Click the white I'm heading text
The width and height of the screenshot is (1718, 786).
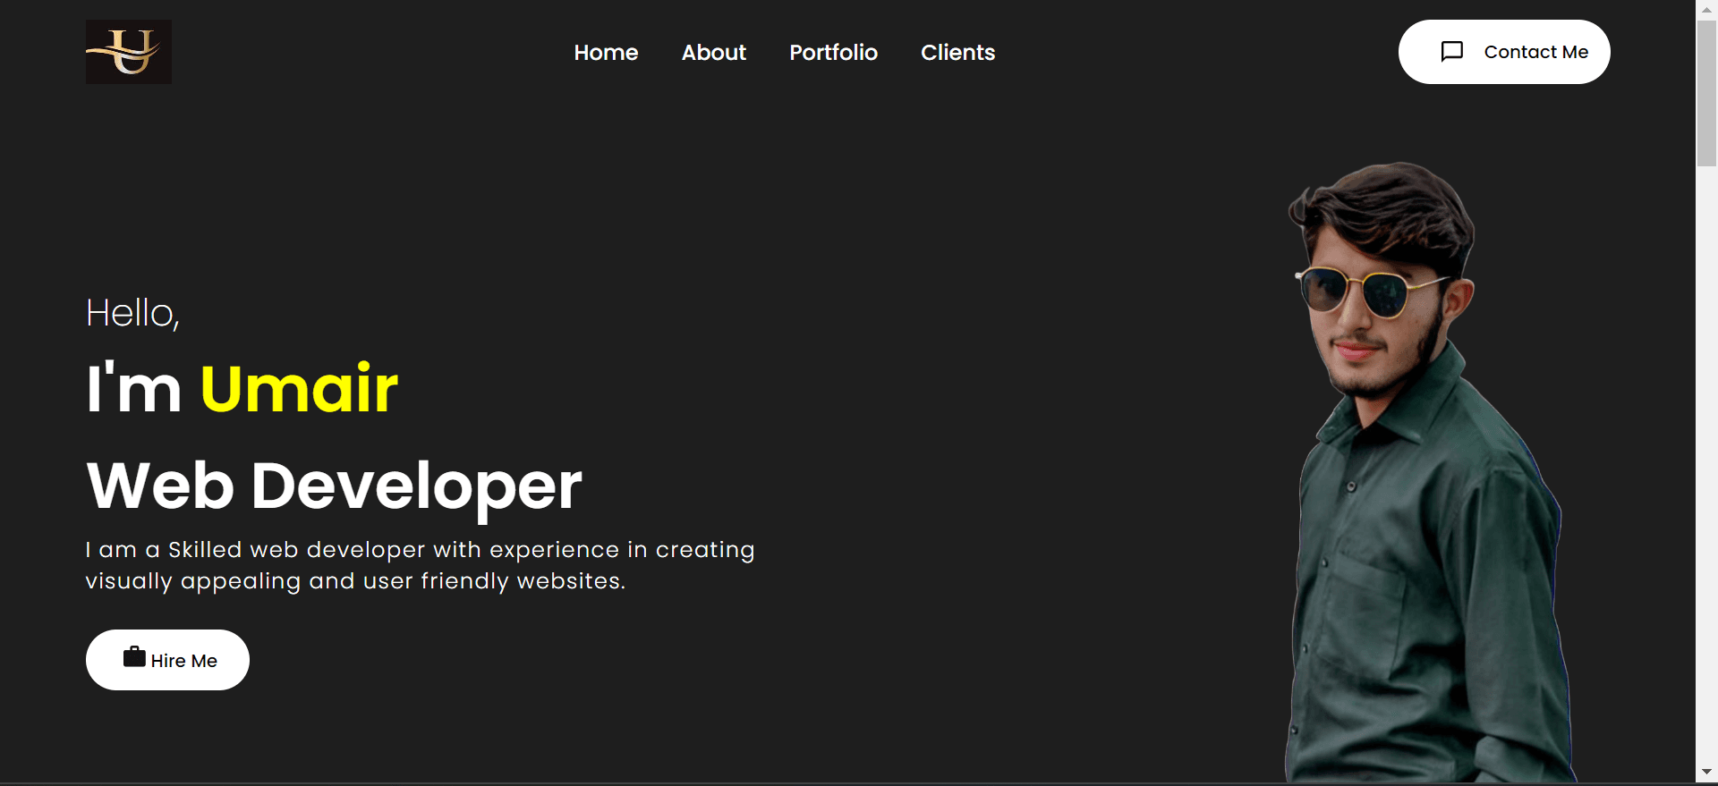click(x=134, y=389)
